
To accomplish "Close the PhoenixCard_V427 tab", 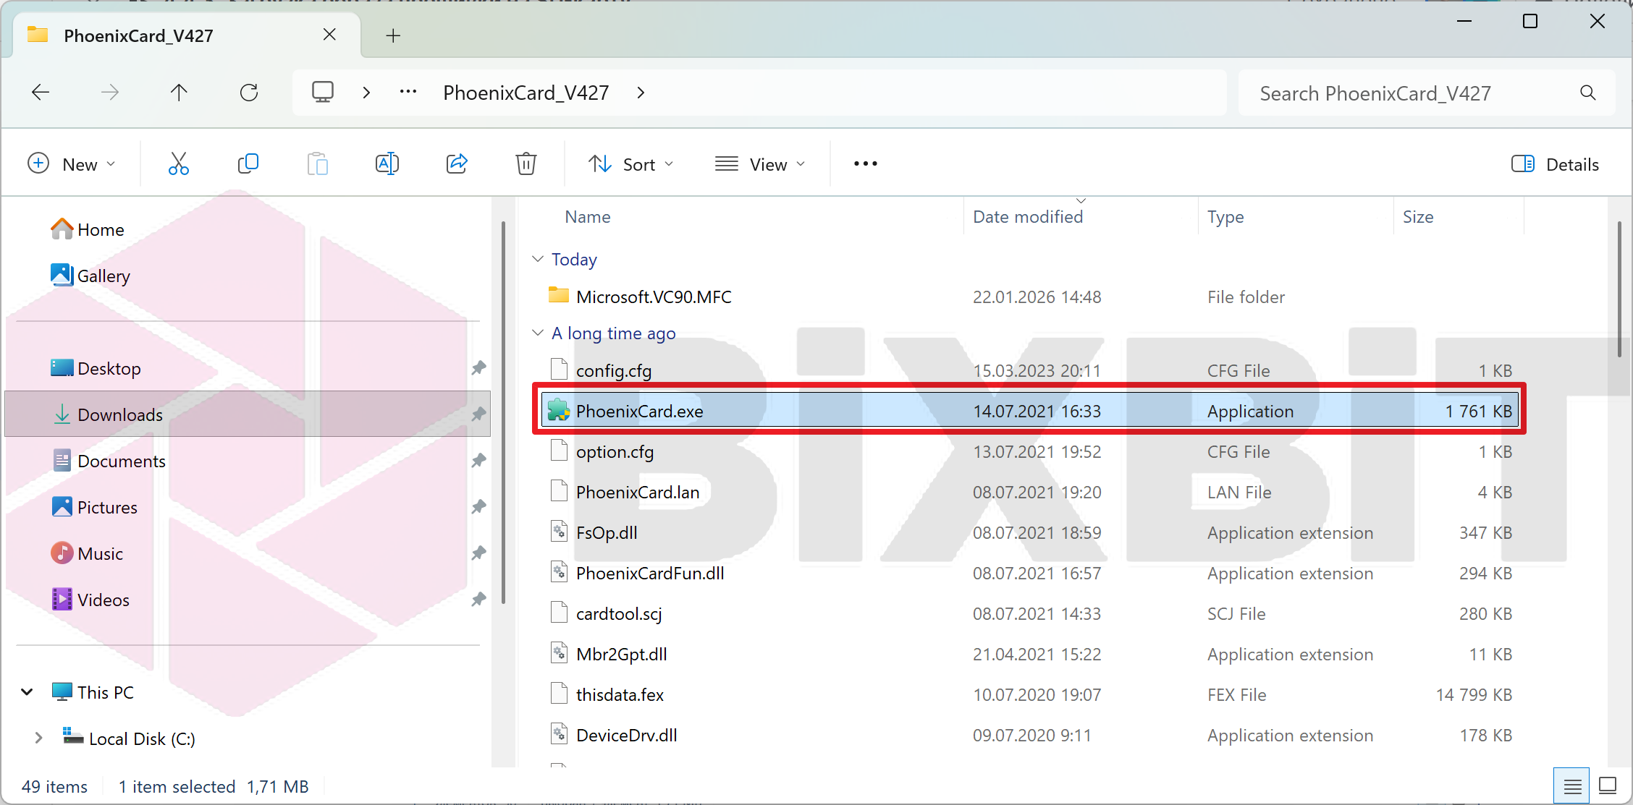I will click(329, 35).
